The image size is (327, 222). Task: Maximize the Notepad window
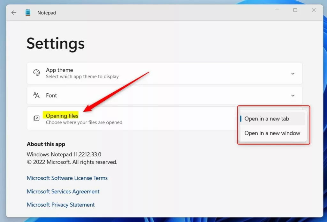tap(295, 10)
